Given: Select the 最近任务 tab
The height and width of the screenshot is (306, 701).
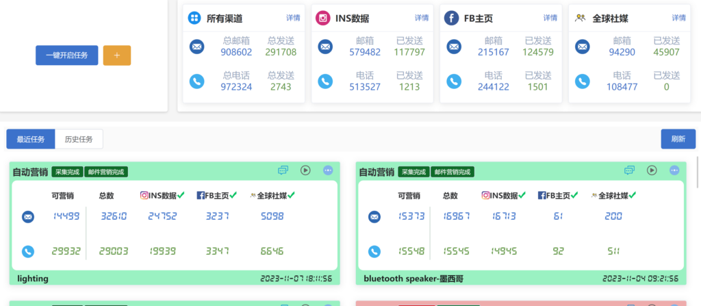Looking at the screenshot, I should tap(31, 139).
